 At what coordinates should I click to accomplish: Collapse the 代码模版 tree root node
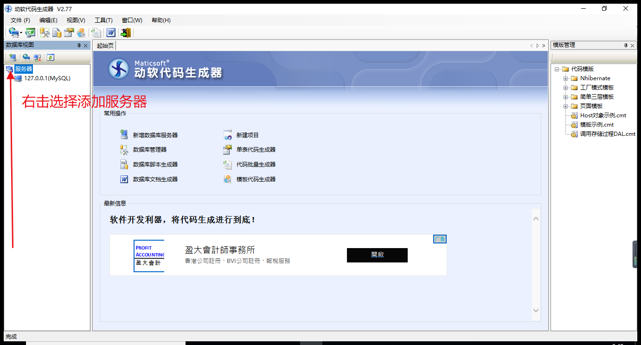coord(558,69)
